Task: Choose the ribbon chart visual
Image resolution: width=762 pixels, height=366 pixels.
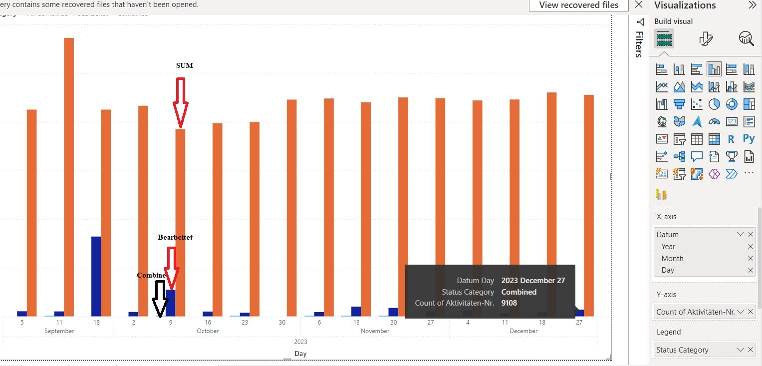Action: click(x=749, y=86)
